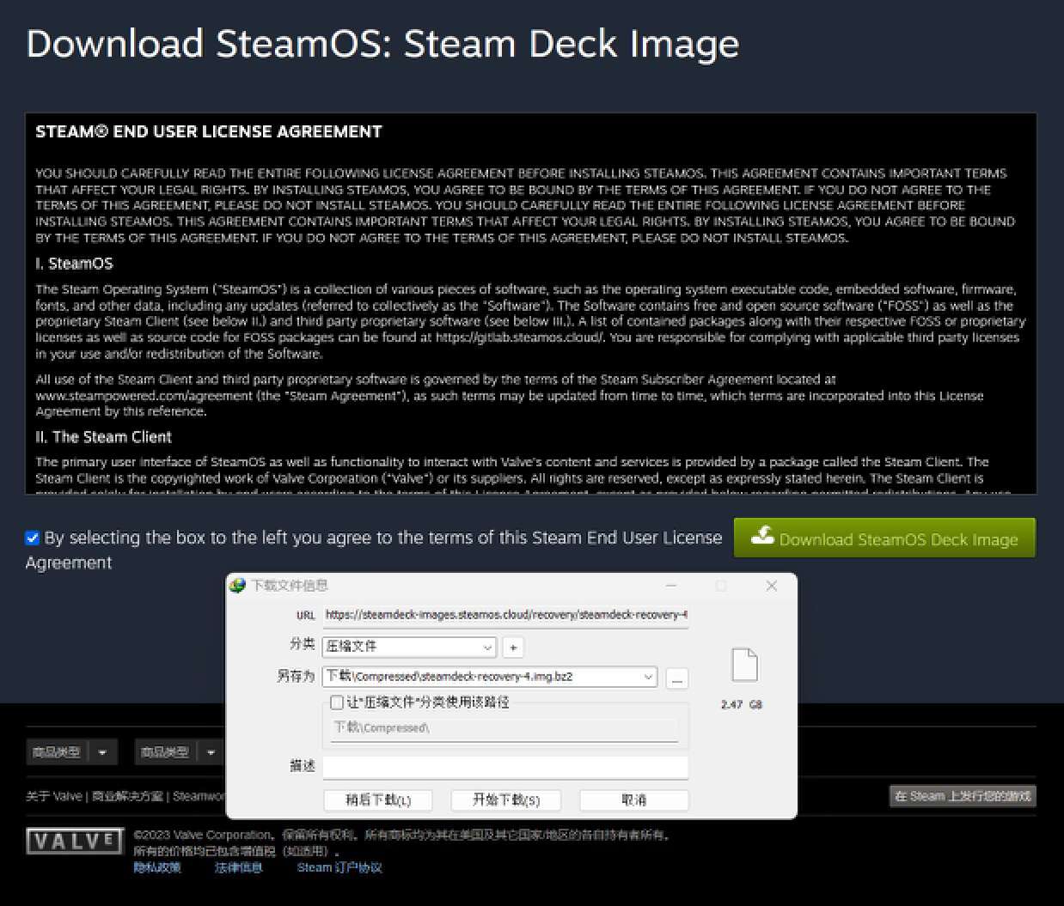
Task: Click the 描述 description field
Action: [x=505, y=767]
